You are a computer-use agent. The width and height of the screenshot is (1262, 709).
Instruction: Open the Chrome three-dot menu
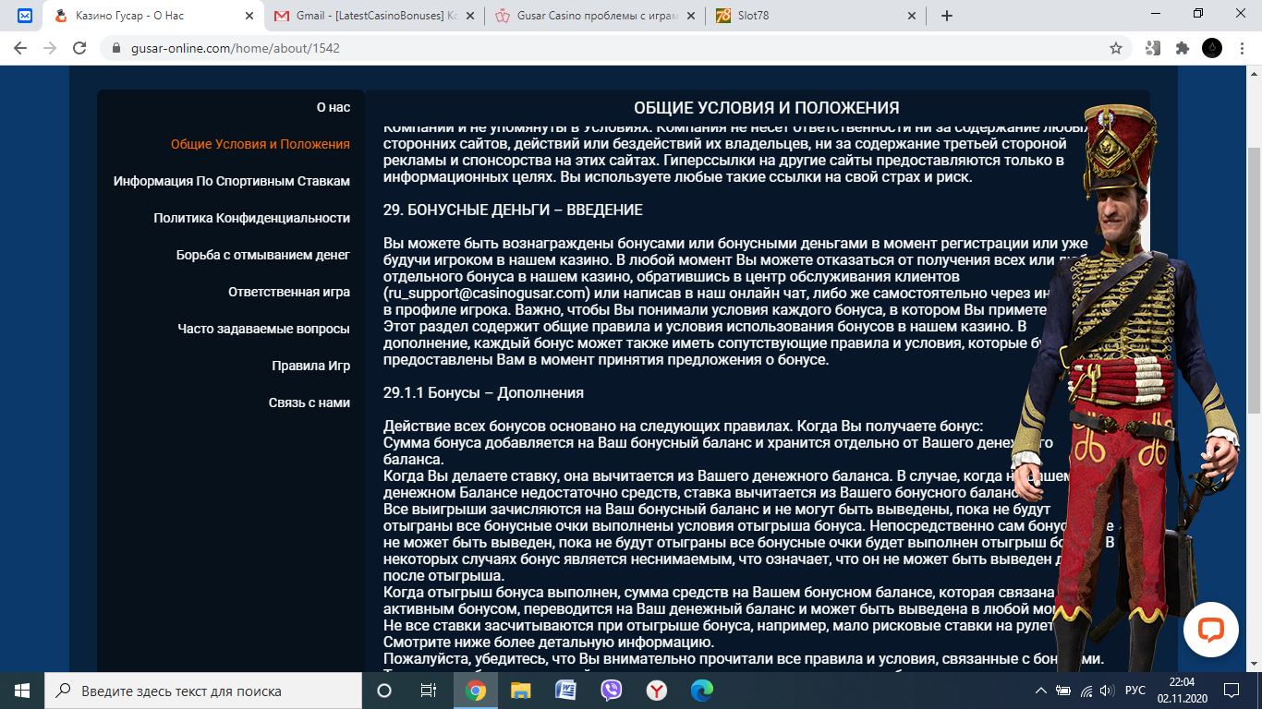pos(1241,48)
